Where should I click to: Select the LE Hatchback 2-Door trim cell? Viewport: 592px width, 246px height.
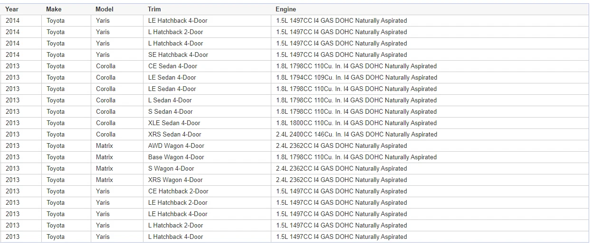click(178, 202)
